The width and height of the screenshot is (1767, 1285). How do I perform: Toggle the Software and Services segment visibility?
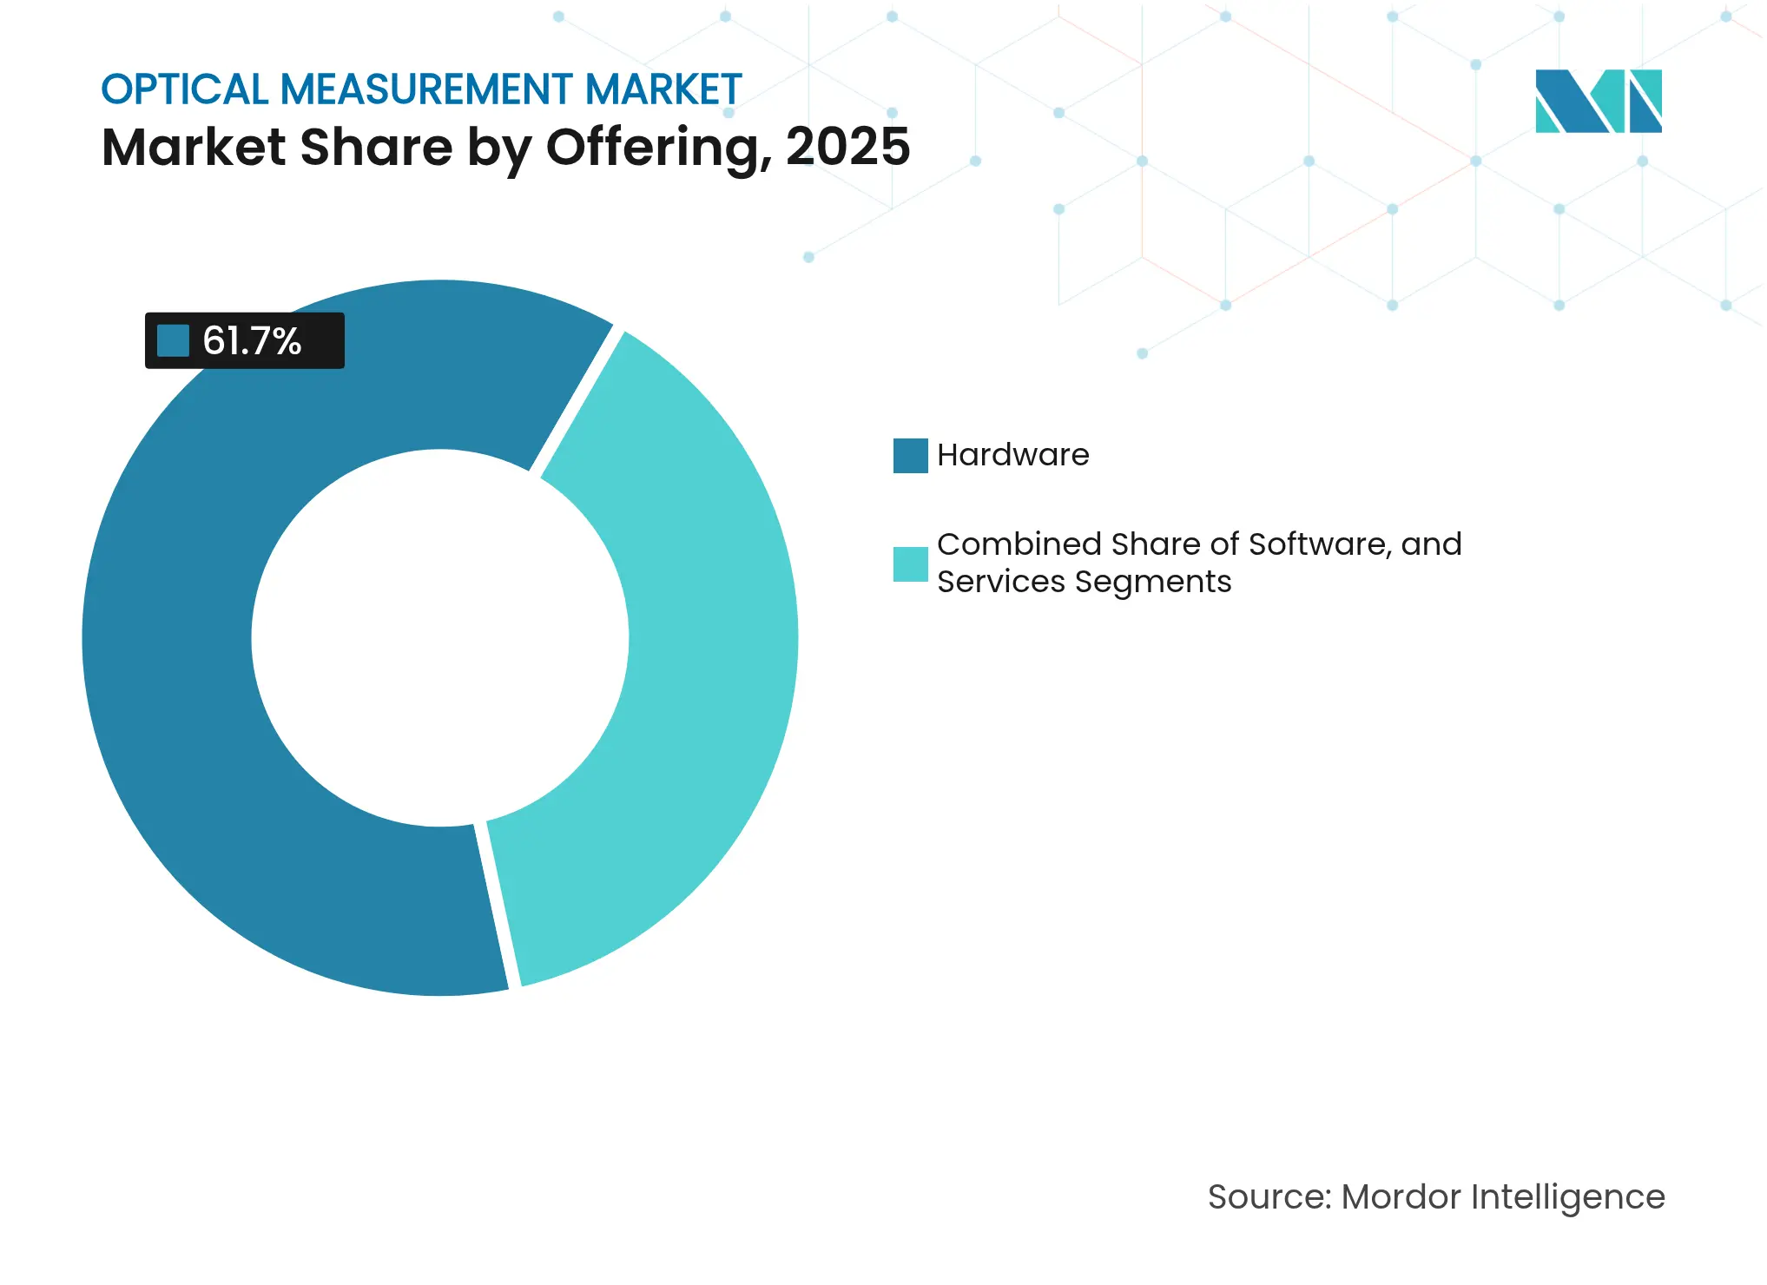tap(911, 563)
